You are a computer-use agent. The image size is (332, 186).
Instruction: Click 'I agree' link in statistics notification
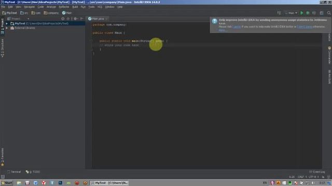tap(237, 27)
